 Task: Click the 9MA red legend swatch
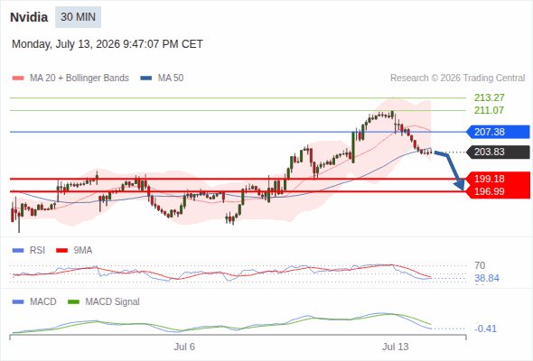point(61,251)
